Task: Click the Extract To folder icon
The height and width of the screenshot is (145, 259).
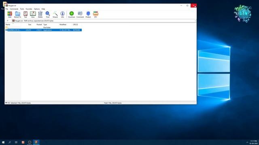Action: [x=17, y=14]
